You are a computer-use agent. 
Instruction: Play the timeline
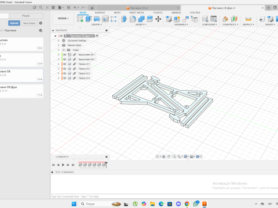click(x=63, y=165)
